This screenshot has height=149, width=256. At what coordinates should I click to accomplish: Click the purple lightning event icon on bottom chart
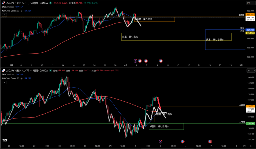coord(161,141)
